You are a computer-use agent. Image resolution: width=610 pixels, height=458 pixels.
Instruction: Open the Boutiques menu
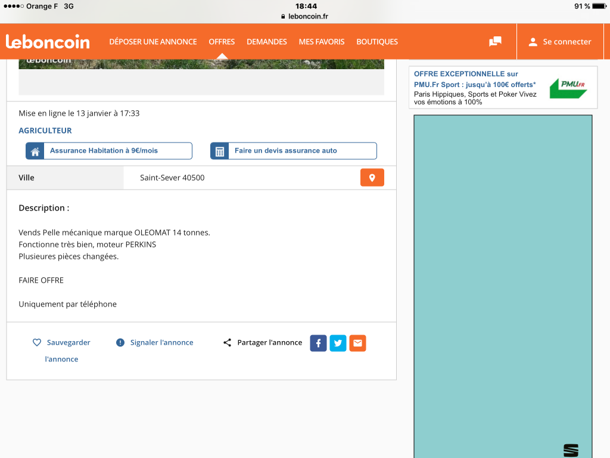point(377,42)
